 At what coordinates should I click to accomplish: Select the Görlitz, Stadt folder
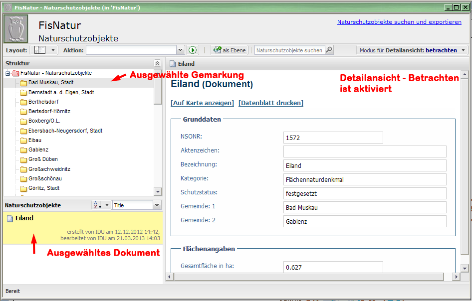(43, 188)
